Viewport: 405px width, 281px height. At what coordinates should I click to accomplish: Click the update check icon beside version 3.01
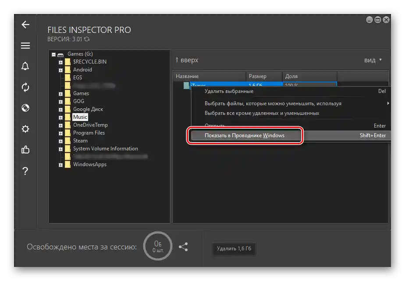point(87,39)
